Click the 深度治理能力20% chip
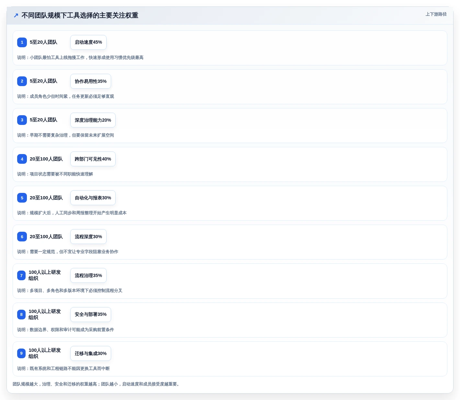This screenshot has height=400, width=460. [x=93, y=120]
